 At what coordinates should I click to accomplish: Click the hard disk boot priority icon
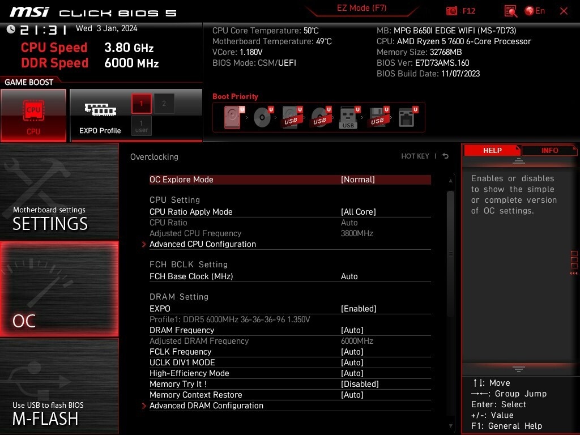pos(233,117)
